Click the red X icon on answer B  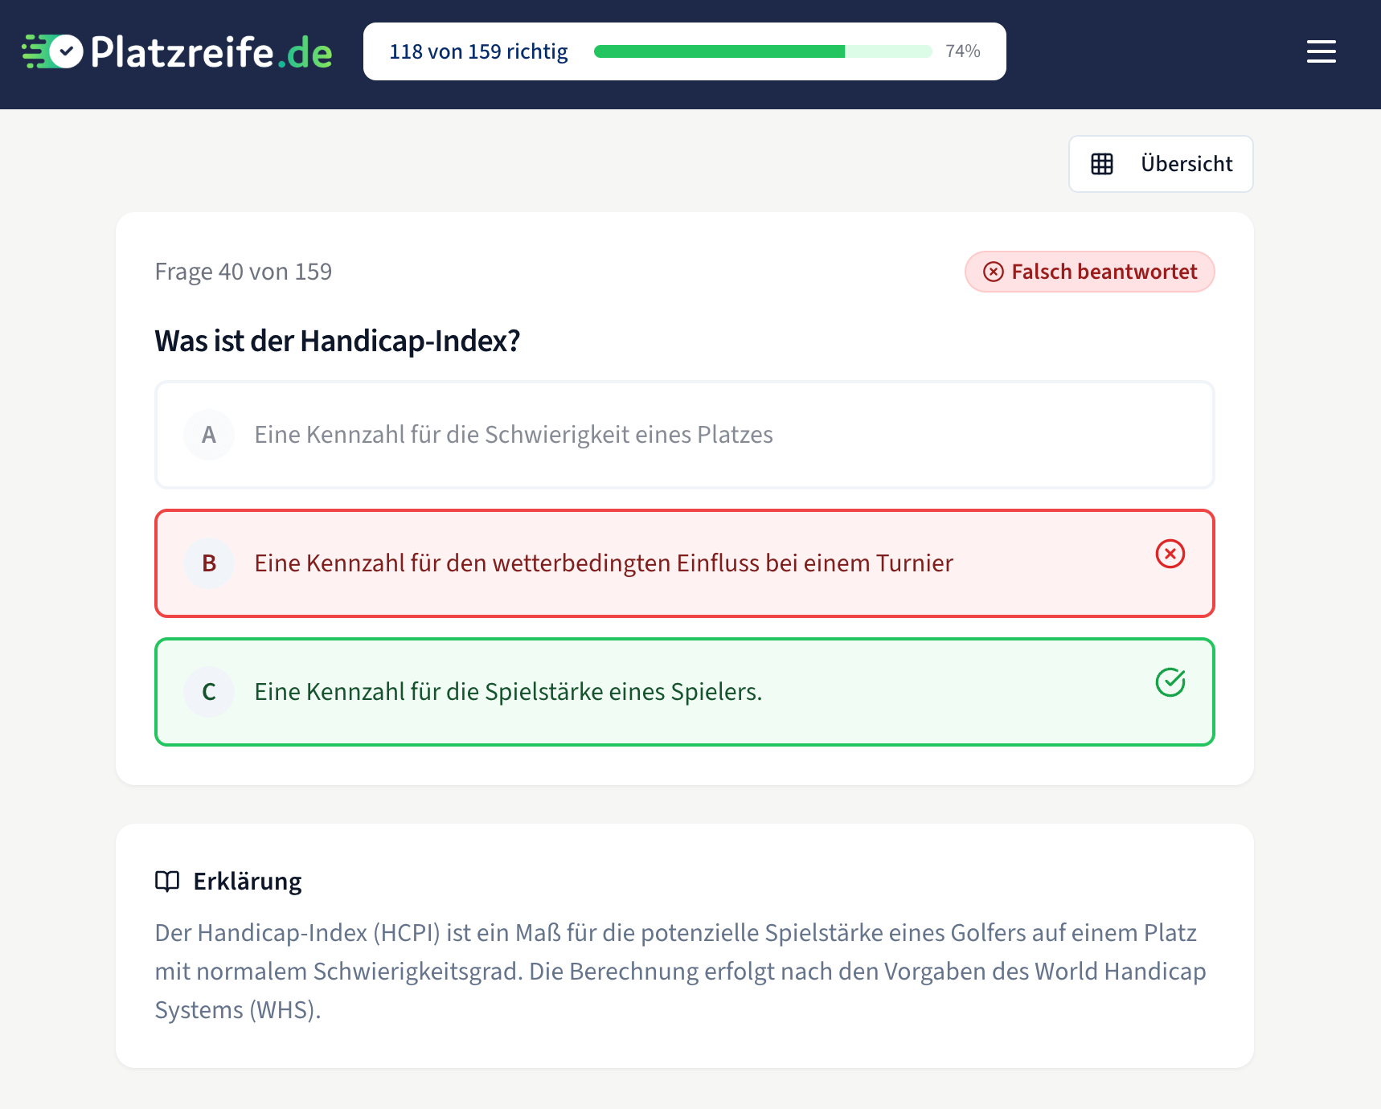1170,554
